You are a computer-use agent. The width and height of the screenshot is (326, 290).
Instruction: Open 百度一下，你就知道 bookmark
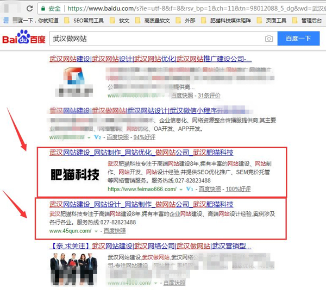click(x=31, y=20)
